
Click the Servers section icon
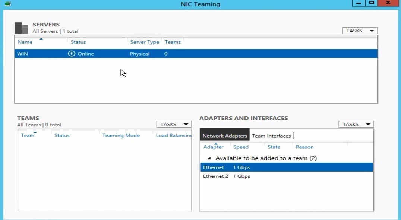click(x=21, y=28)
